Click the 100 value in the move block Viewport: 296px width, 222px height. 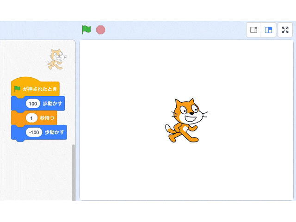point(33,104)
